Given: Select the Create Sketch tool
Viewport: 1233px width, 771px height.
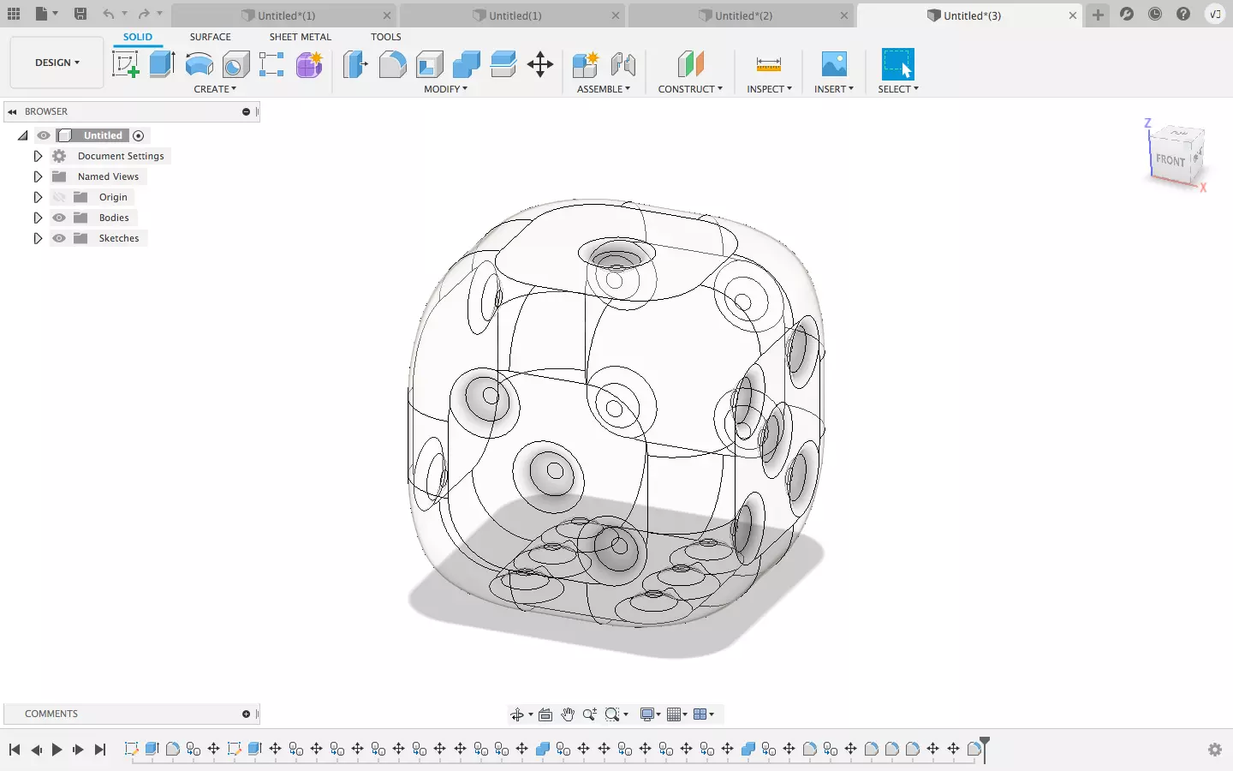Looking at the screenshot, I should pos(125,64).
